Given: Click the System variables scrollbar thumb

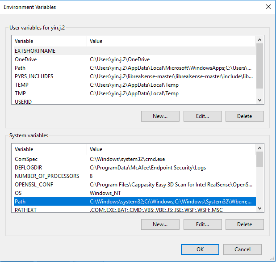Looking at the screenshot, I should [259, 159].
